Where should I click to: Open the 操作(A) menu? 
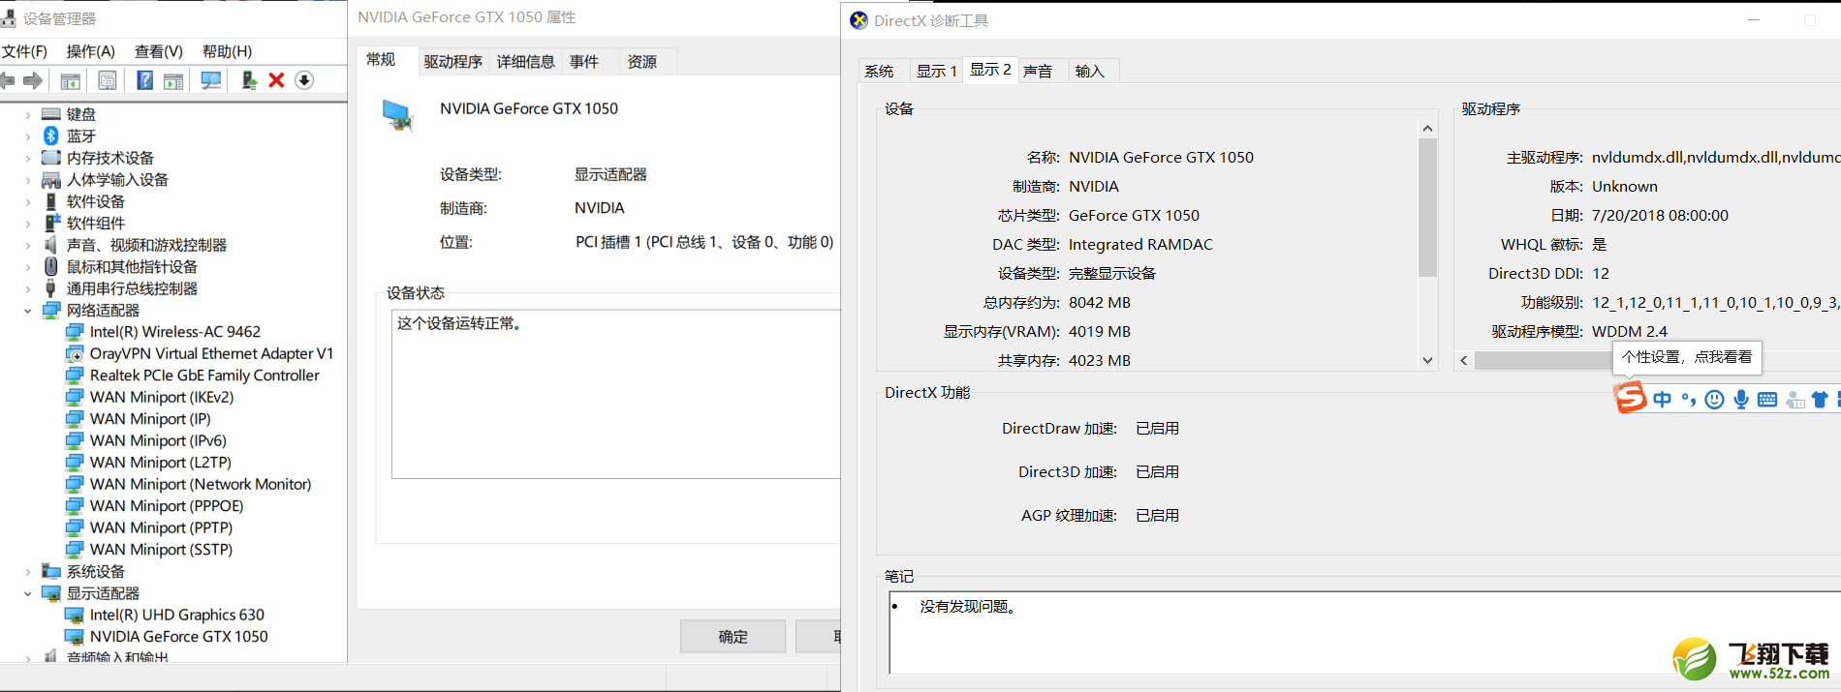91,51
